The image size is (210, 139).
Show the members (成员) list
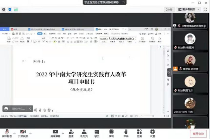point(84,133)
